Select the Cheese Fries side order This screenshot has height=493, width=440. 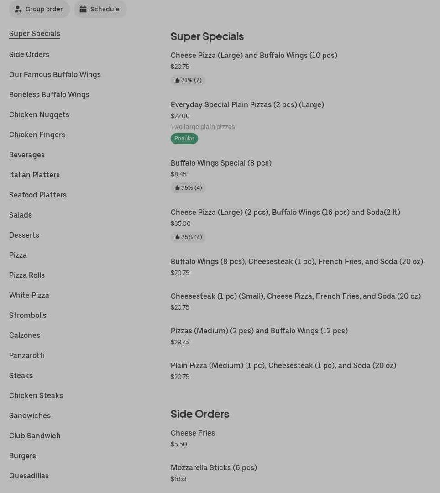193,433
